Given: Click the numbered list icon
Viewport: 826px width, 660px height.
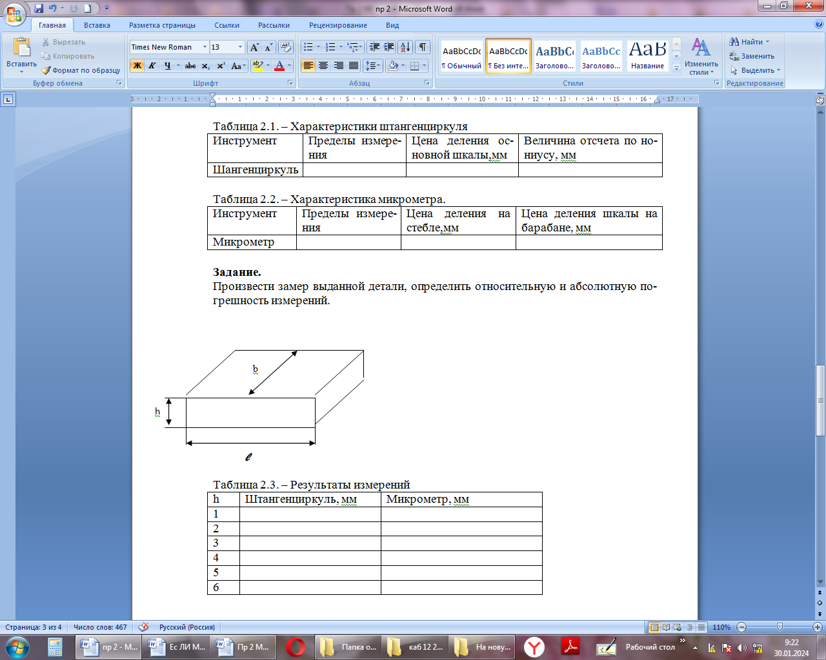Looking at the screenshot, I should (330, 47).
